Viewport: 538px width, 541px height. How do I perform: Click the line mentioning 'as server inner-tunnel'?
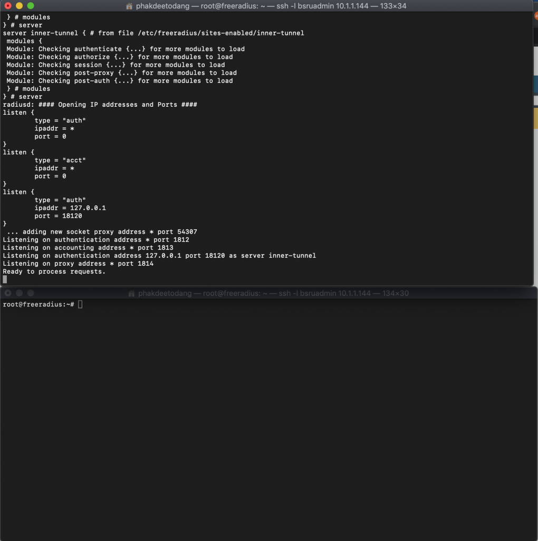[159, 256]
